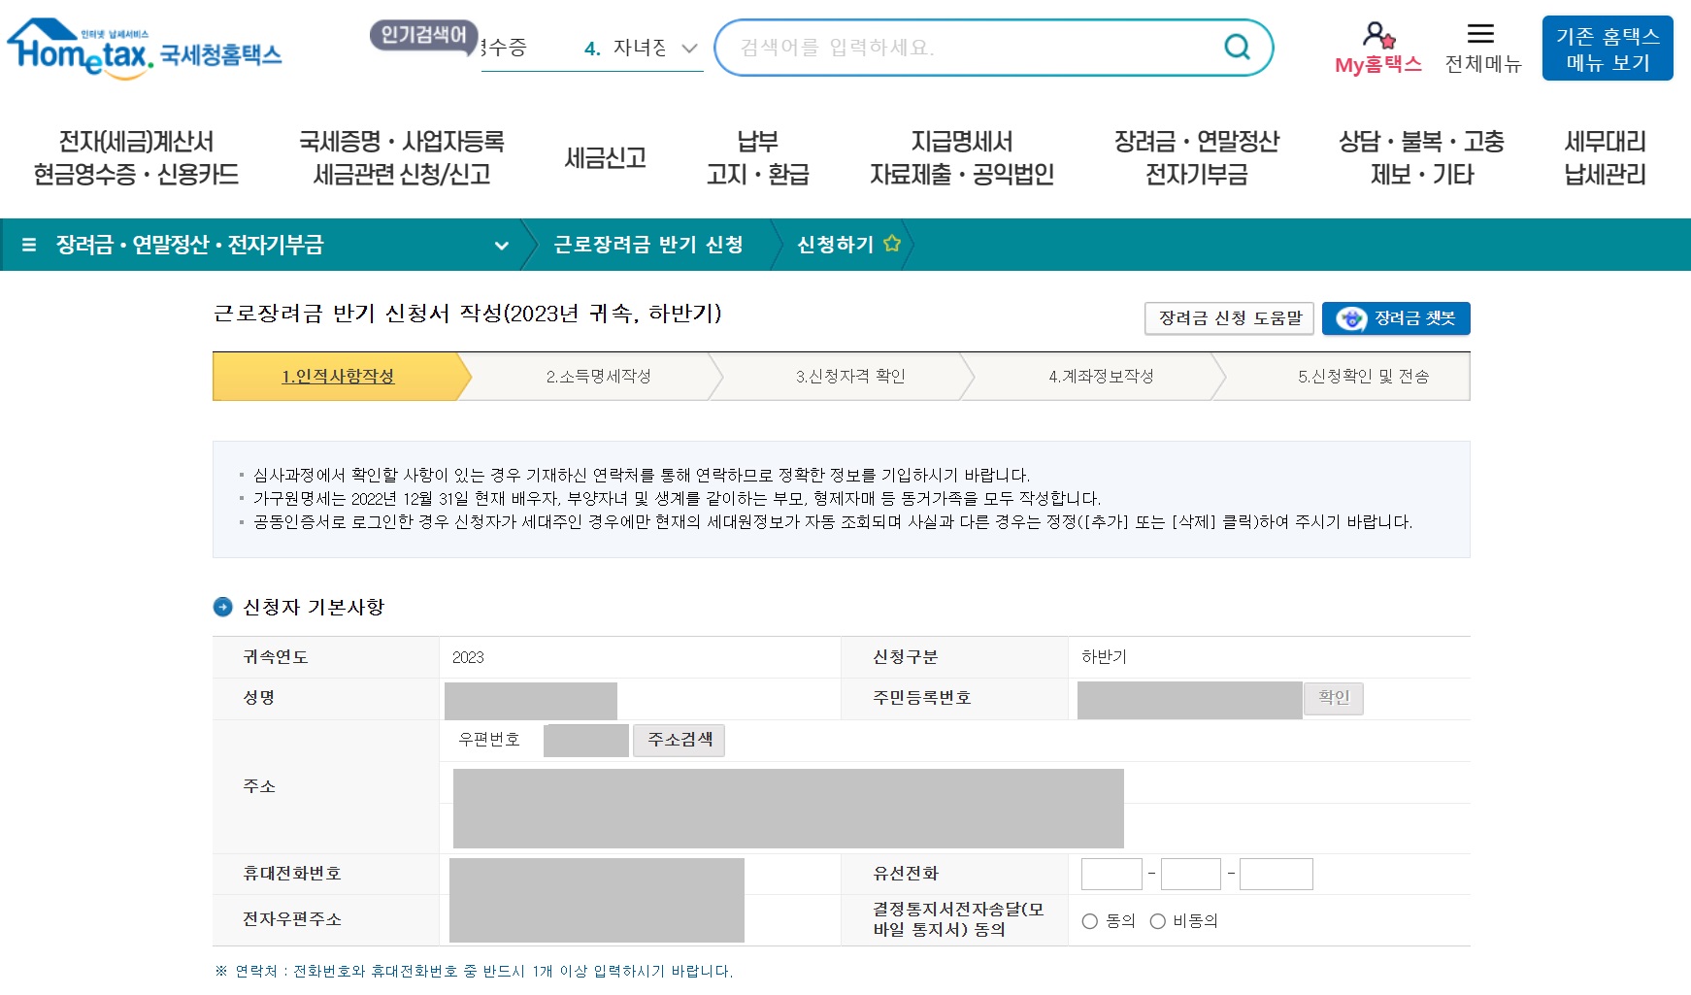Click the Hometax logo

click(x=144, y=47)
